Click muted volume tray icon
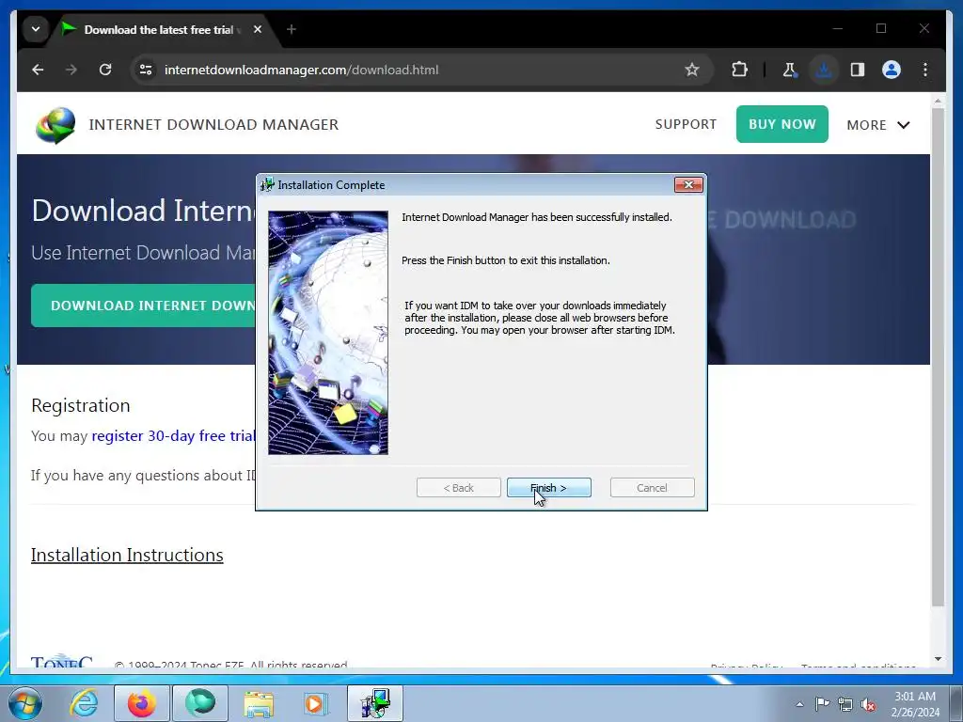This screenshot has height=722, width=963. 868,704
